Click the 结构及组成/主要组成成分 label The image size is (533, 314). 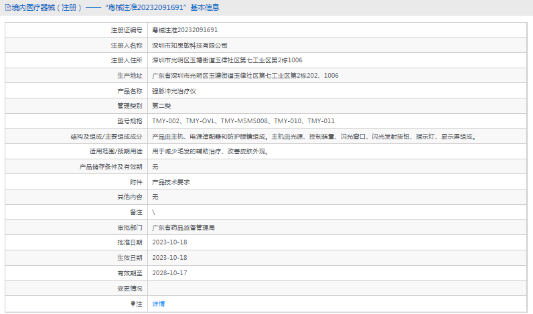[106, 137]
